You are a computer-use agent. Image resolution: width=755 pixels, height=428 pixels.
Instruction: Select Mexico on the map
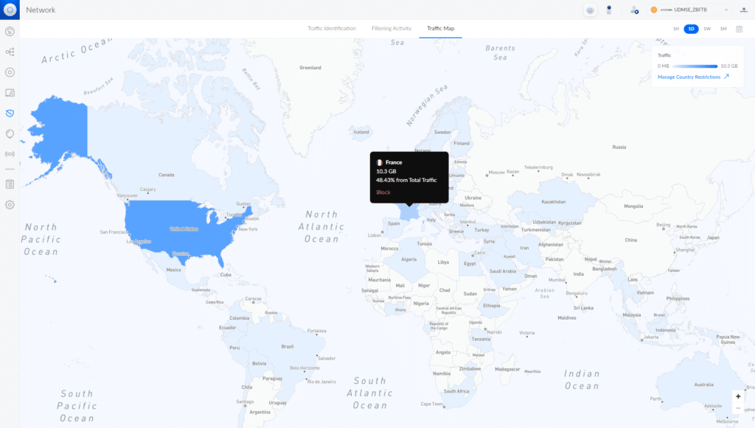pos(174,270)
